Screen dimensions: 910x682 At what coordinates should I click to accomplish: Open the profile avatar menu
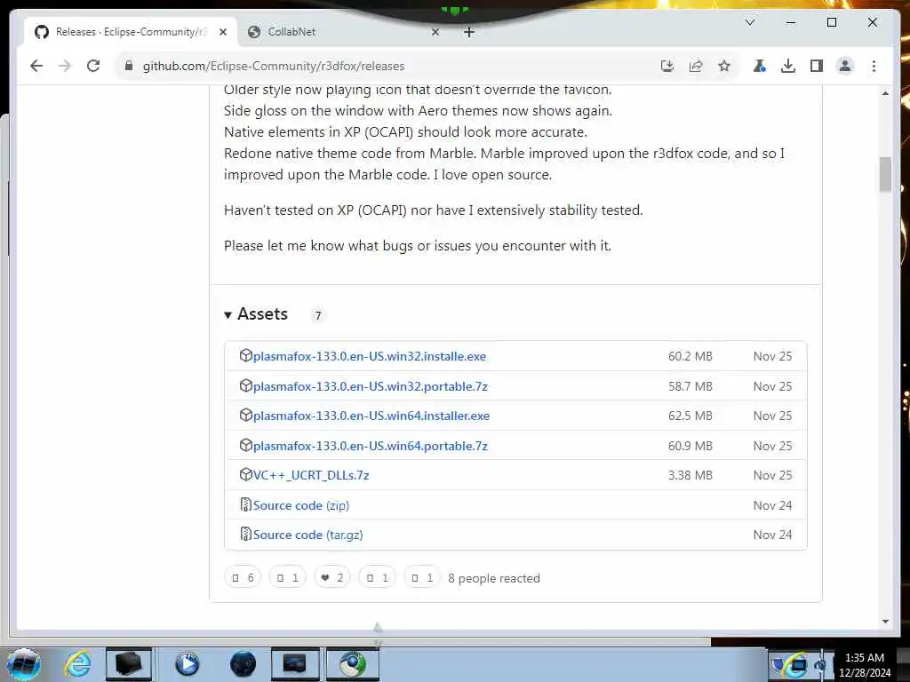[845, 66]
